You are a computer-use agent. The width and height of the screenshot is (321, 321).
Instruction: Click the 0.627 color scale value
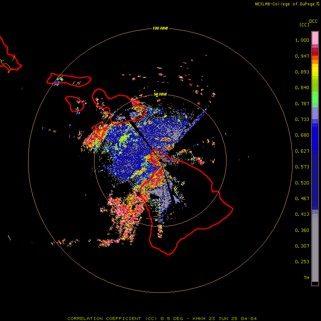(302, 151)
